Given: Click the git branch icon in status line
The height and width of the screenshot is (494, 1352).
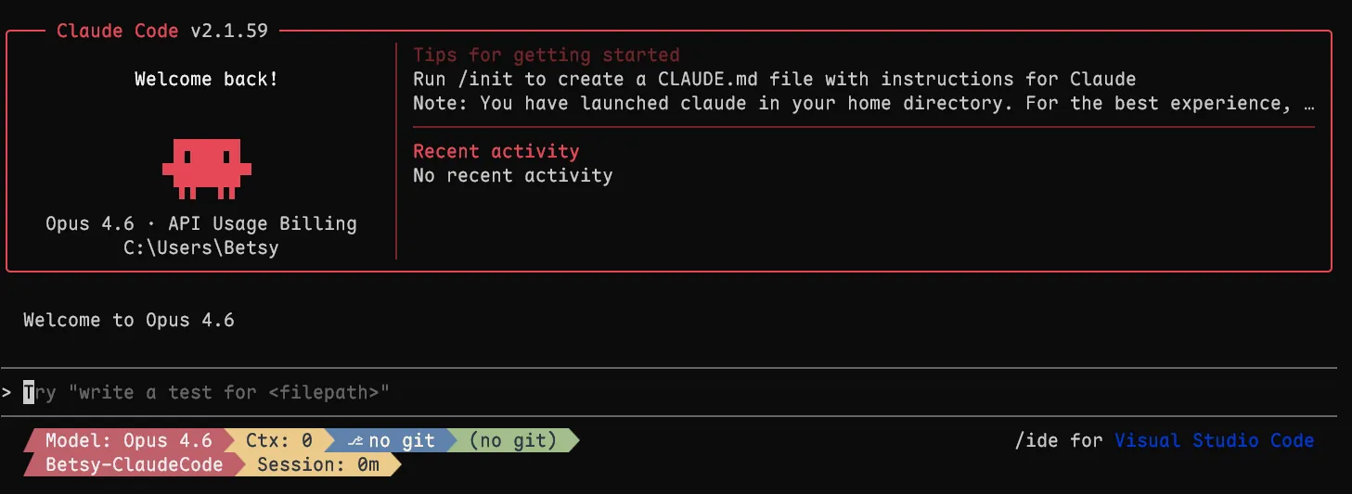Looking at the screenshot, I should pyautogui.click(x=354, y=441).
